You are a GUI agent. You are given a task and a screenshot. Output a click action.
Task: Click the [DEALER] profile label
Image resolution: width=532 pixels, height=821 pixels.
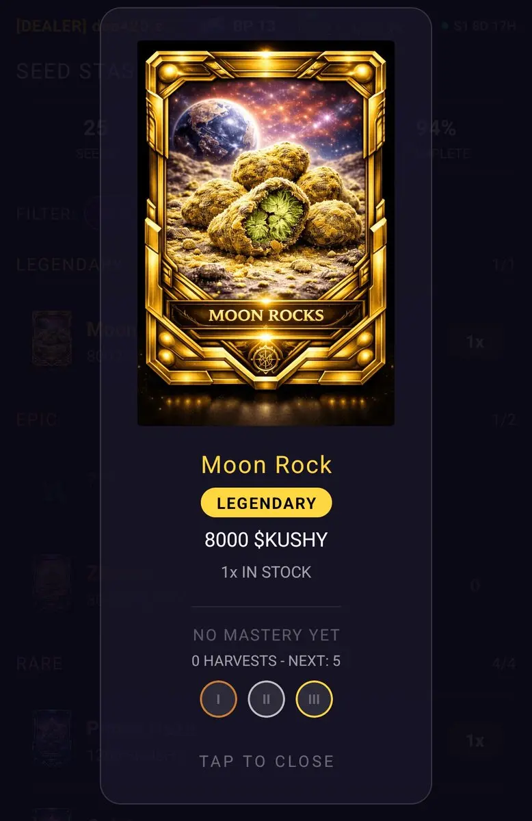click(x=51, y=26)
